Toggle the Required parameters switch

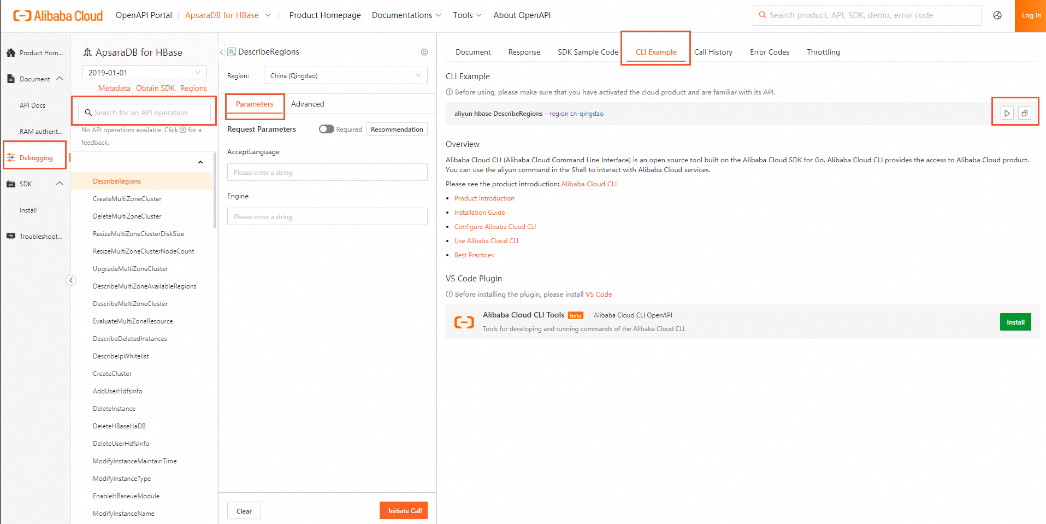tap(326, 129)
